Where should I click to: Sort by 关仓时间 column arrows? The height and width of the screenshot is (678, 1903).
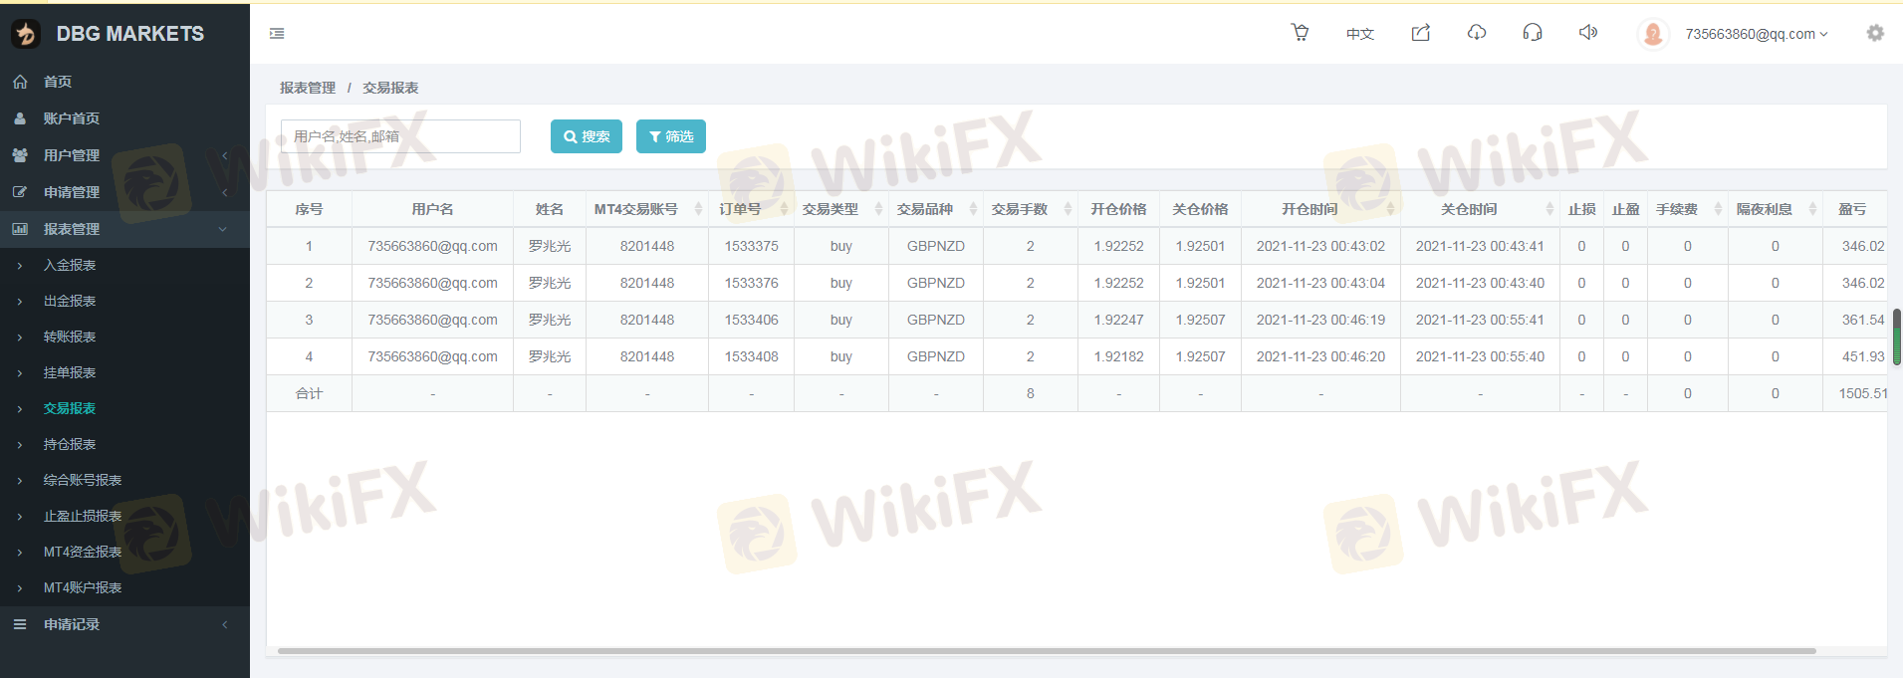point(1549,209)
